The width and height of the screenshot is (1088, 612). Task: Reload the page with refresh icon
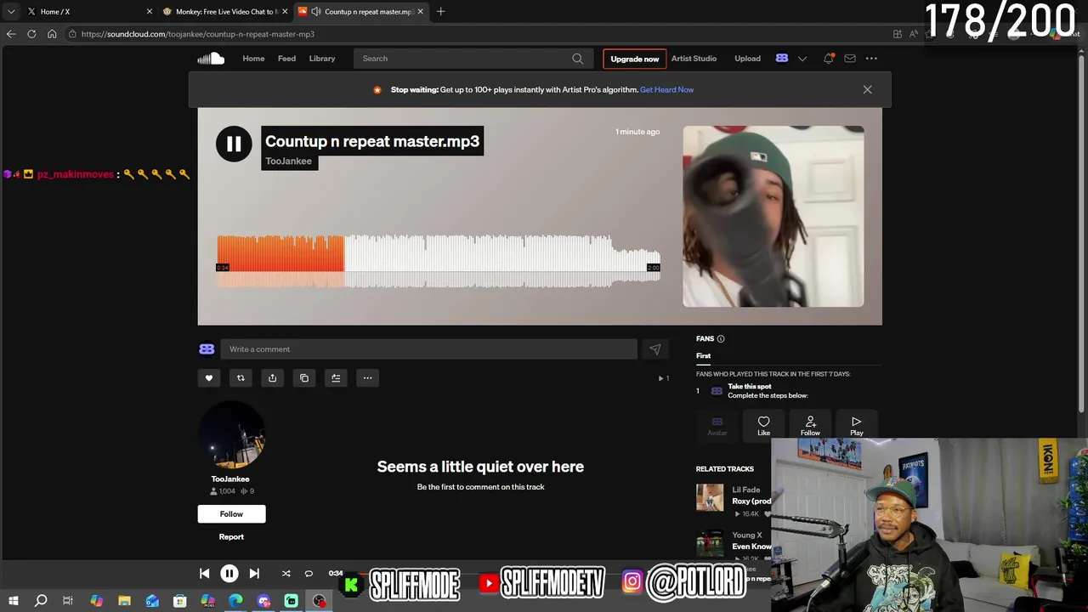point(31,34)
